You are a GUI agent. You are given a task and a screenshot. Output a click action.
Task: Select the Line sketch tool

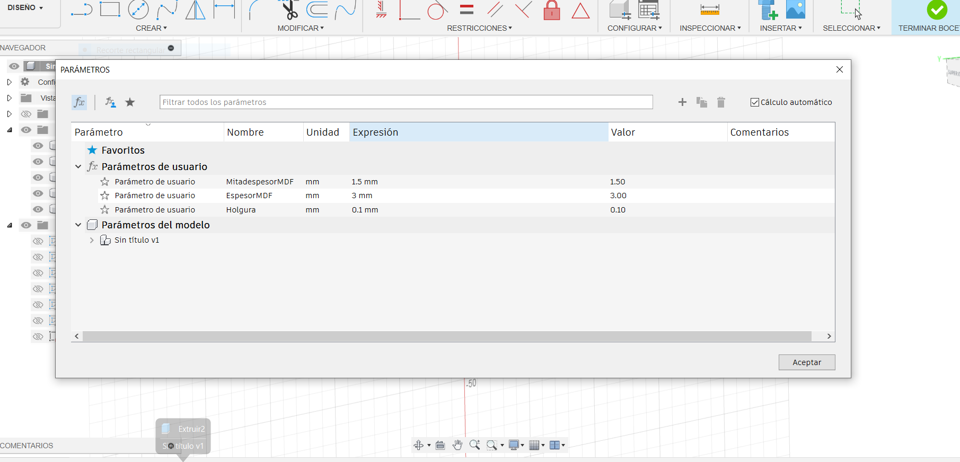[82, 10]
